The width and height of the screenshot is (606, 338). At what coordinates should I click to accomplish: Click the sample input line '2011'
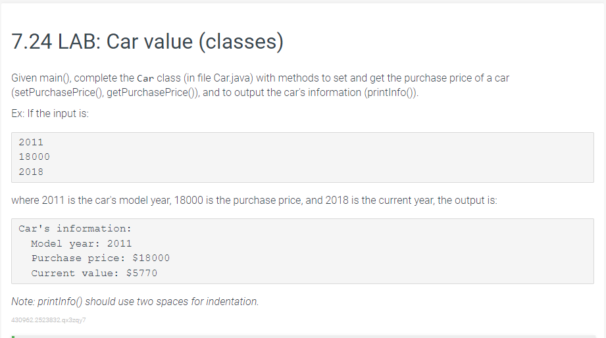(x=31, y=142)
